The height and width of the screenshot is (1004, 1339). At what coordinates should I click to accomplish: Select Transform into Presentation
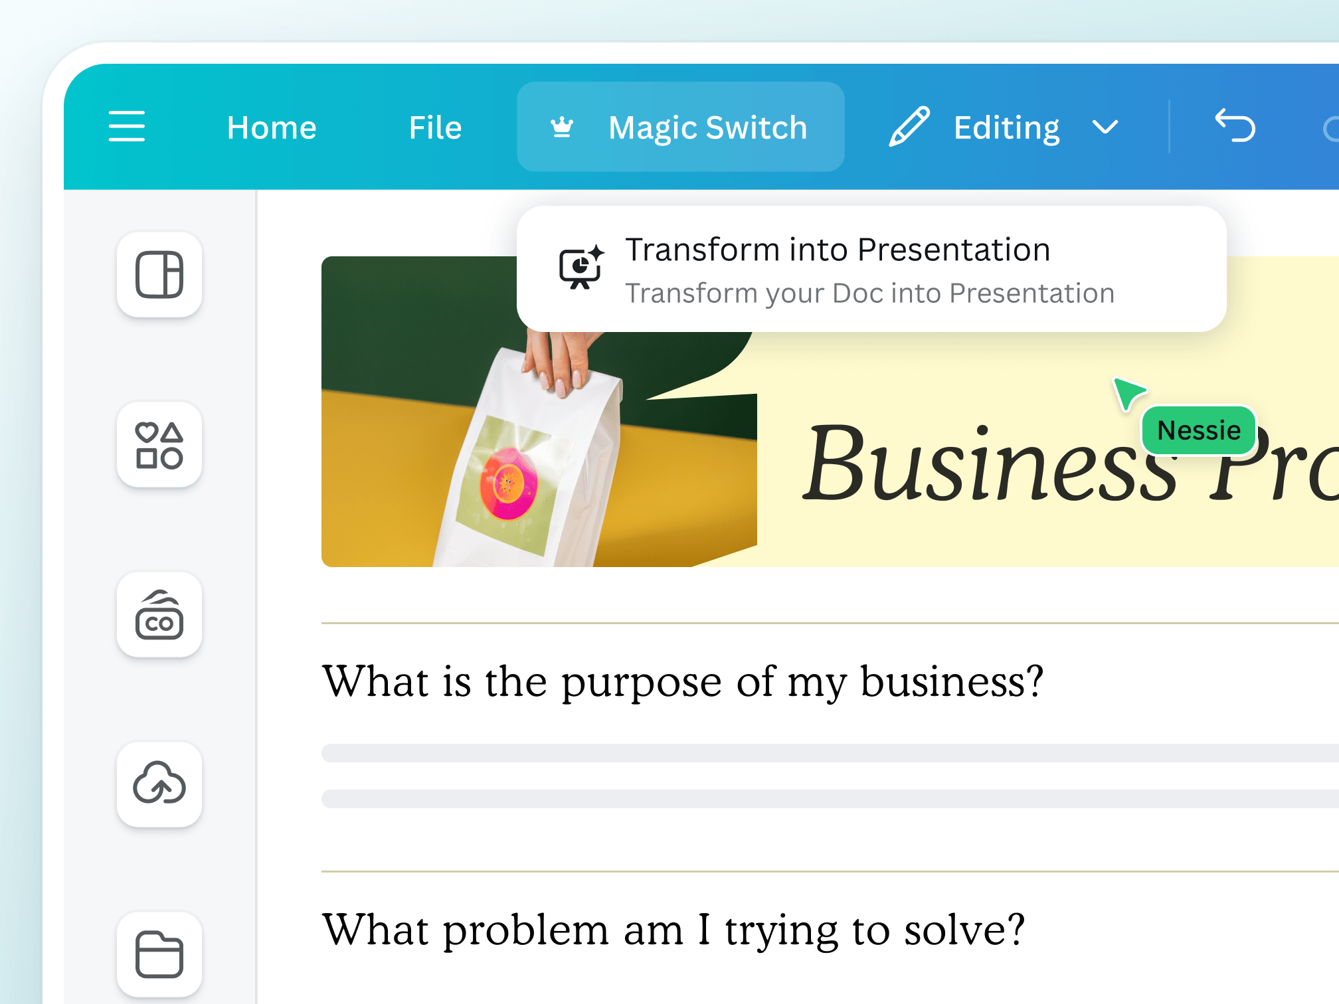pos(838,250)
